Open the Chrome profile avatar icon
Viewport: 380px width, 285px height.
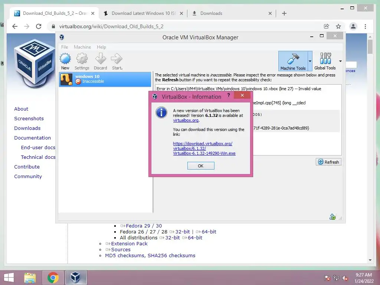(x=353, y=26)
